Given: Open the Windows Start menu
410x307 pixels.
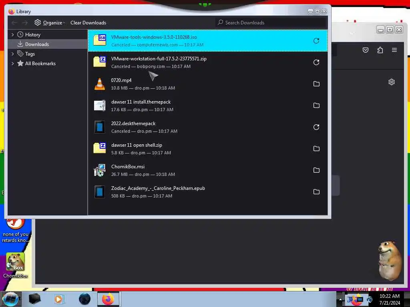Looking at the screenshot, I should pos(10,299).
